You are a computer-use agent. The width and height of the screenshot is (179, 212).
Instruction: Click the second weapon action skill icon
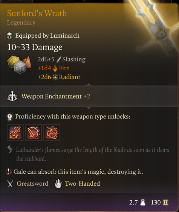pos(34,132)
